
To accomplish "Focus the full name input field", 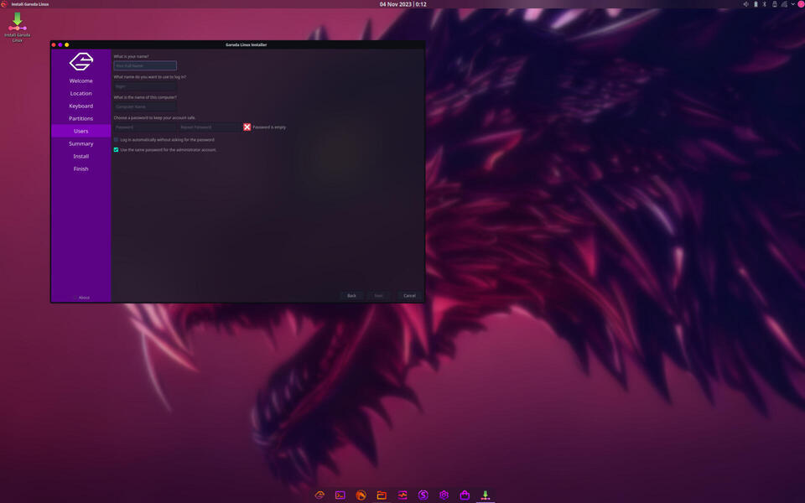I will point(145,65).
